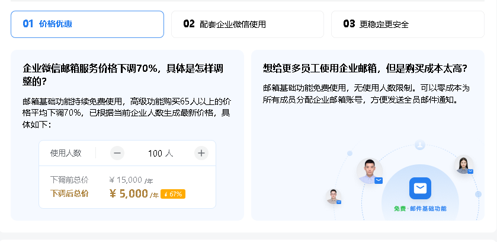Open the 03 更稳定更安全 tab

pos(407,24)
